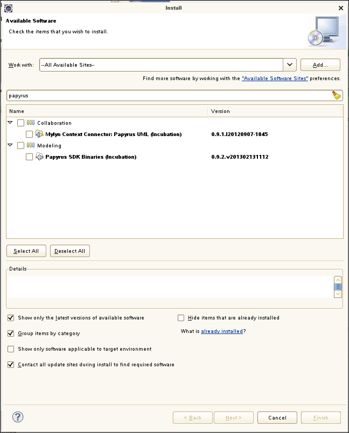The width and height of the screenshot is (349, 433).
Task: Toggle Group items by category checkbox
Action: coord(11,333)
